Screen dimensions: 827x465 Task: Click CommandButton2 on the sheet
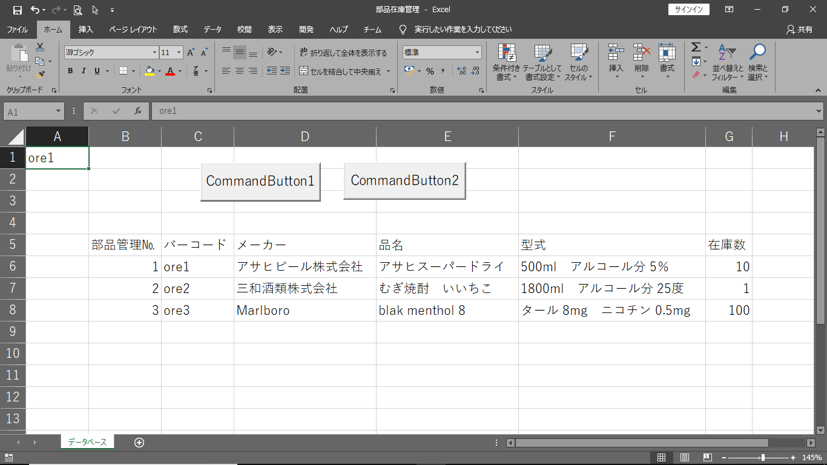(x=404, y=180)
